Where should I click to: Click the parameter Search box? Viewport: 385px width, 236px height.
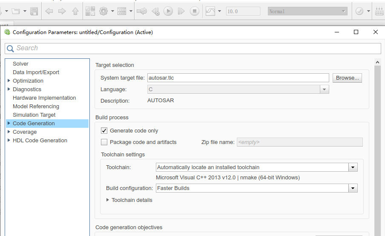tap(196, 48)
